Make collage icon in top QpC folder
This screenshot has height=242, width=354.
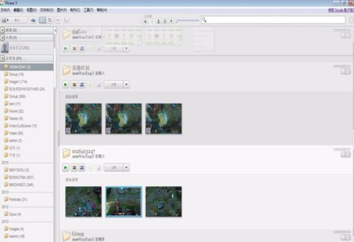(x=74, y=48)
